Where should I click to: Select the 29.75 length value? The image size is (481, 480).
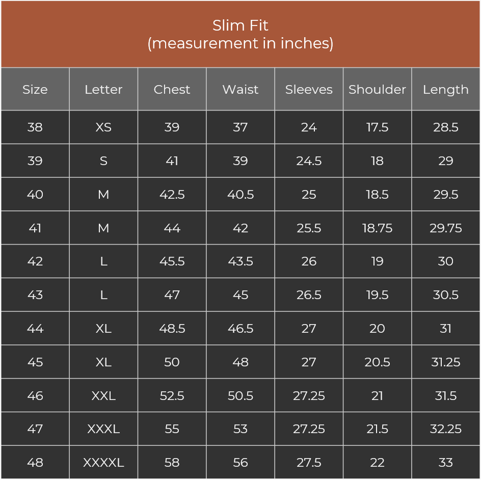[x=446, y=228]
